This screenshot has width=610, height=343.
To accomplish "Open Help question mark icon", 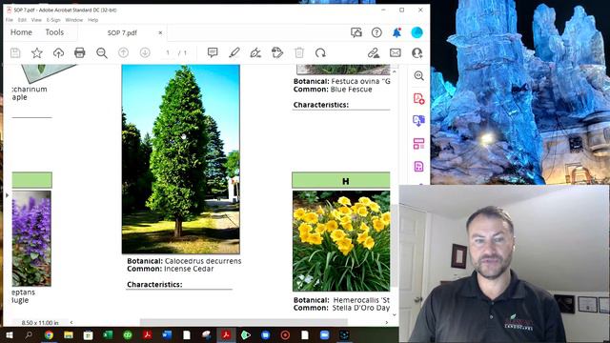I will pyautogui.click(x=376, y=32).
